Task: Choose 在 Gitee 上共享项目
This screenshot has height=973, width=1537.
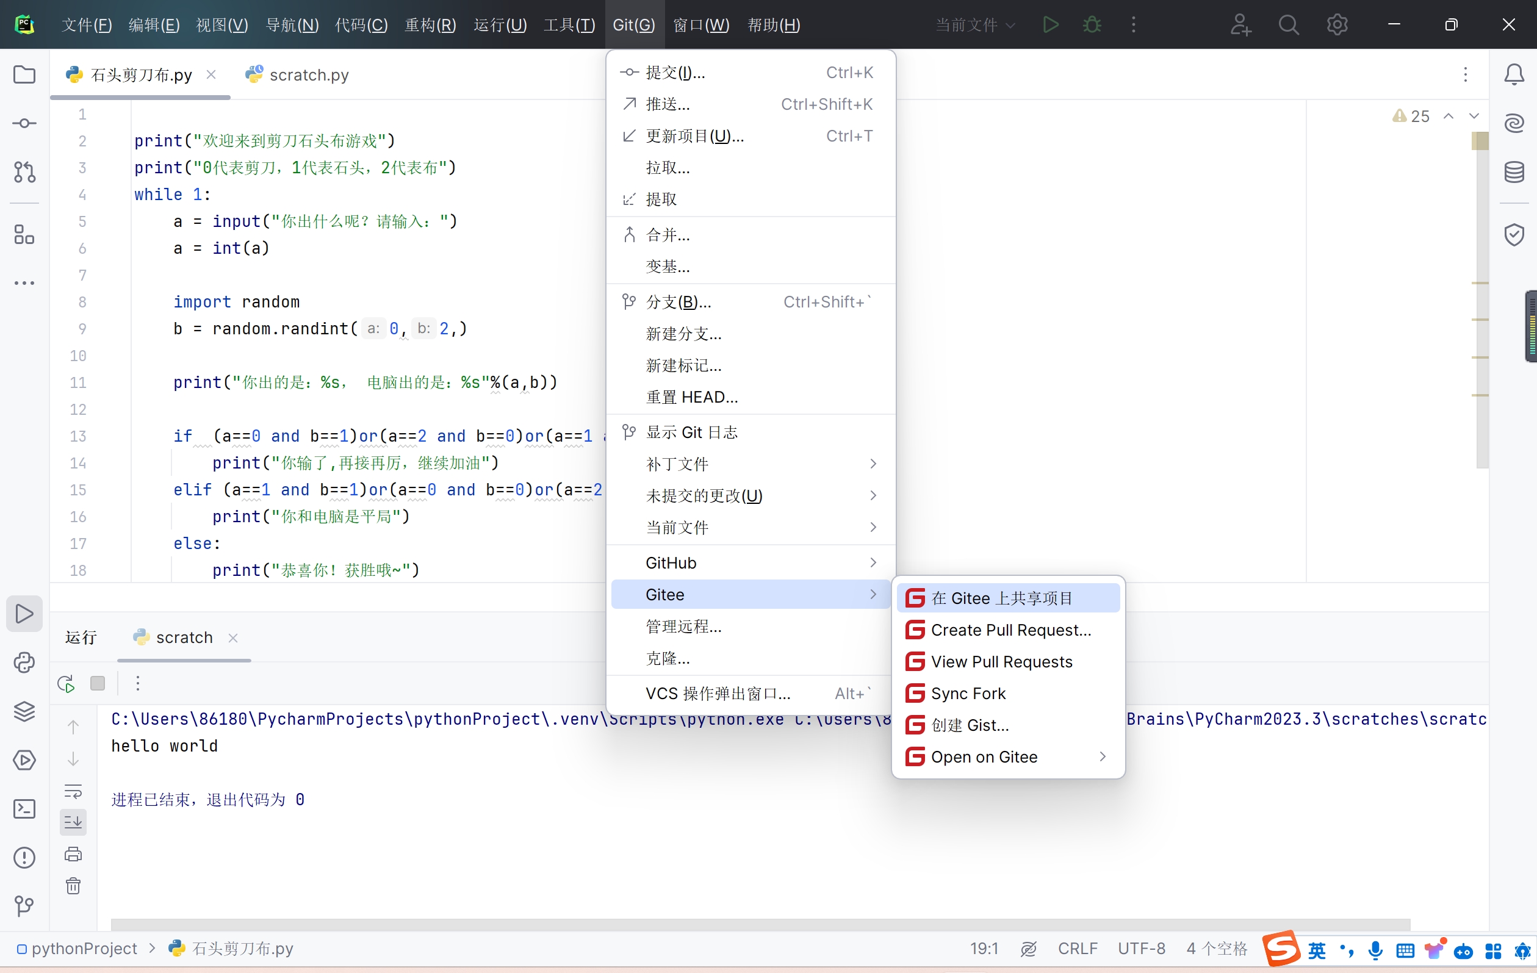Action: pos(1008,598)
